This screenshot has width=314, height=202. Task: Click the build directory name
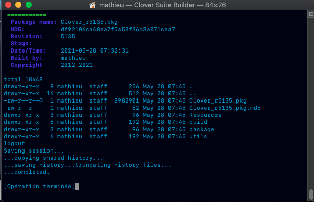[198, 122]
